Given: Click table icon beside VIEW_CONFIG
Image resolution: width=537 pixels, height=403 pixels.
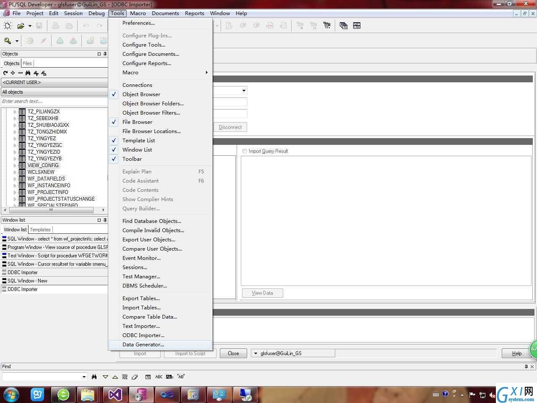Looking at the screenshot, I should [x=22, y=165].
